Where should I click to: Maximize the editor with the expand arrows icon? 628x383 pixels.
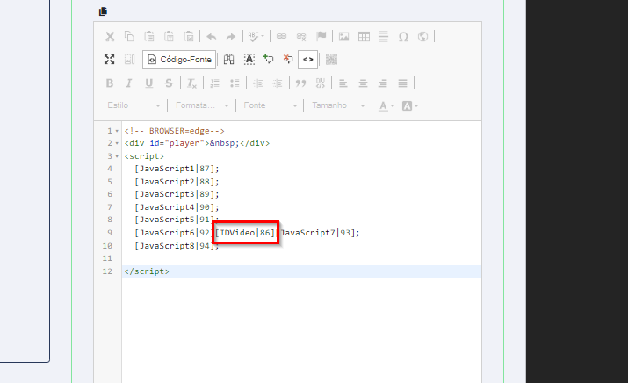point(109,59)
